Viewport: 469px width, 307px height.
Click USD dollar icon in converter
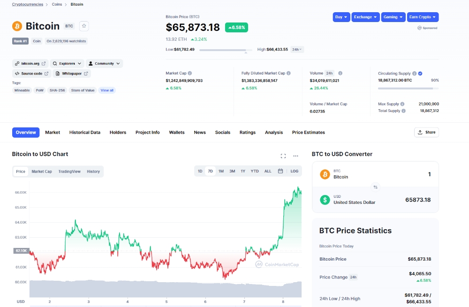[325, 200]
